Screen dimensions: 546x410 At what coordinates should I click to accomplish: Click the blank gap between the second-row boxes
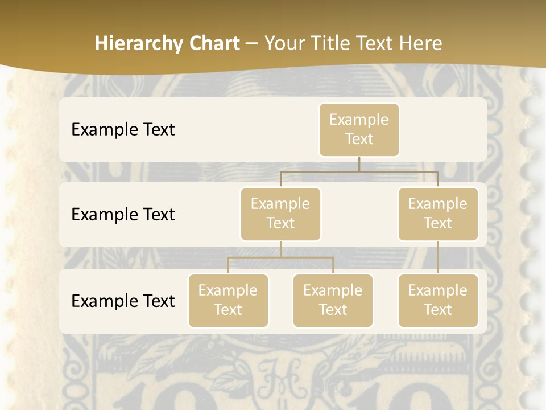click(359, 215)
